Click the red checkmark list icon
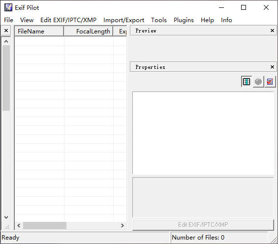 tap(270, 82)
